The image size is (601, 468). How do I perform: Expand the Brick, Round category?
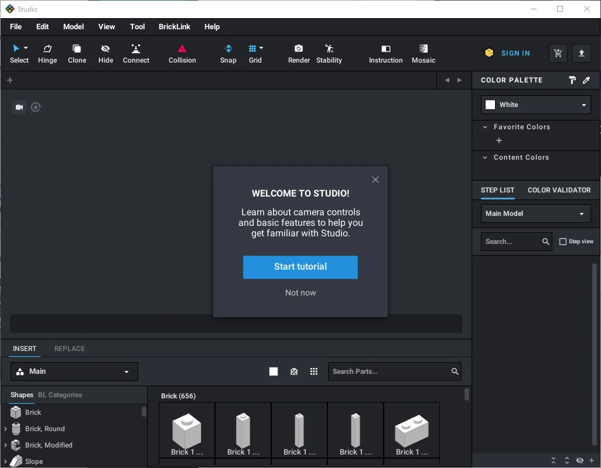[5, 429]
